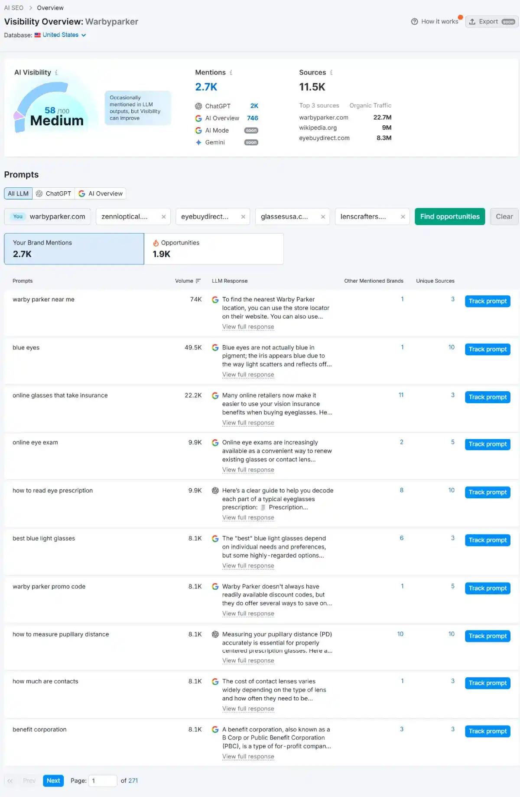Track prompt for blue eyes
Viewport: 520px width, 797px height.
pos(487,350)
